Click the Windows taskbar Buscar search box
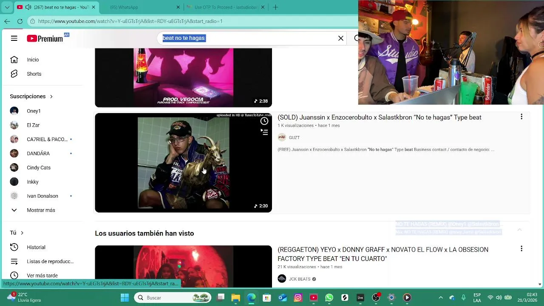The width and height of the screenshot is (544, 306). point(172,297)
